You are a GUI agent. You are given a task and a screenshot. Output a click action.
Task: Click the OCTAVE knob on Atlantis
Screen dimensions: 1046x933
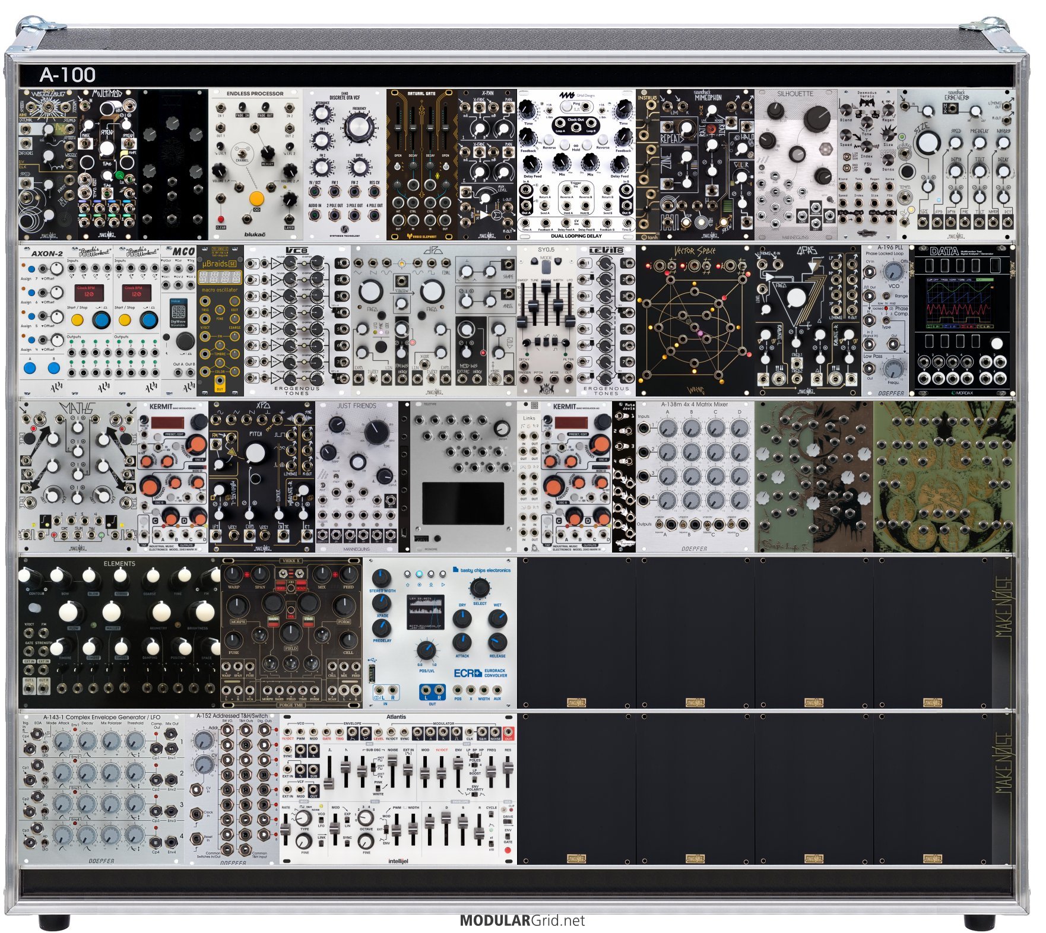[x=366, y=819]
